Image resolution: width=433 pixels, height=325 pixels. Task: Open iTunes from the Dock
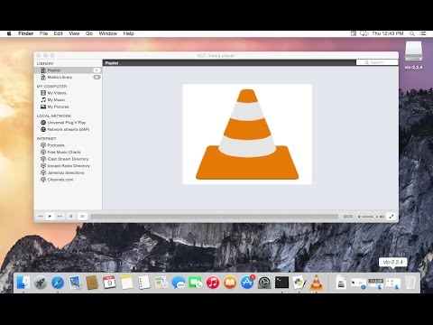[x=213, y=283]
